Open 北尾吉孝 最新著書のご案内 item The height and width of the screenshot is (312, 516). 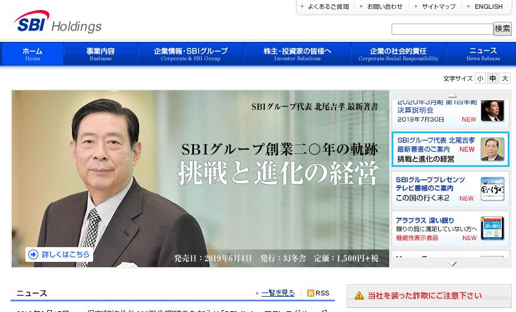450,149
